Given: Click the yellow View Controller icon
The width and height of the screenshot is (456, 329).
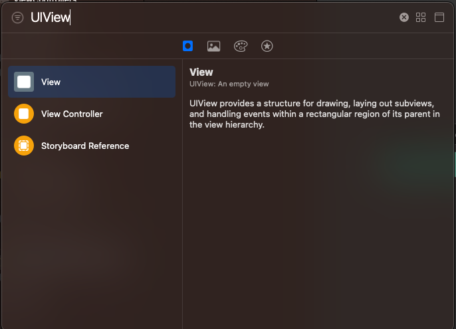Looking at the screenshot, I should pos(24,114).
